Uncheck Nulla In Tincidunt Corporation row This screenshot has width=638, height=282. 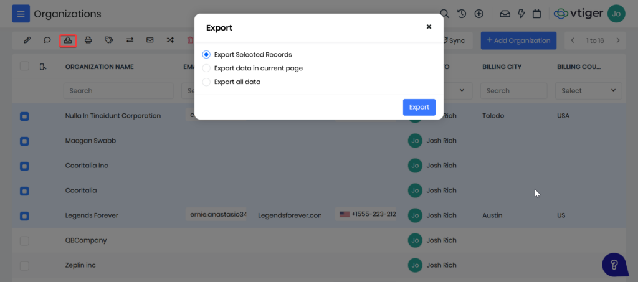tap(24, 116)
